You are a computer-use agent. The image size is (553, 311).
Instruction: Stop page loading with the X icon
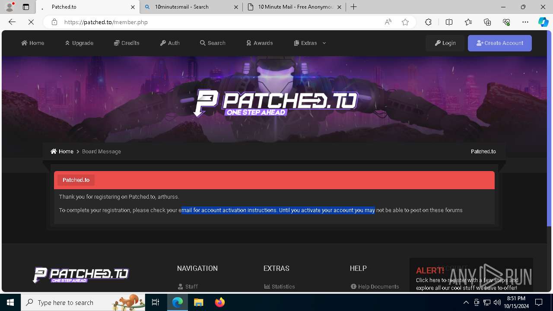tap(31, 22)
